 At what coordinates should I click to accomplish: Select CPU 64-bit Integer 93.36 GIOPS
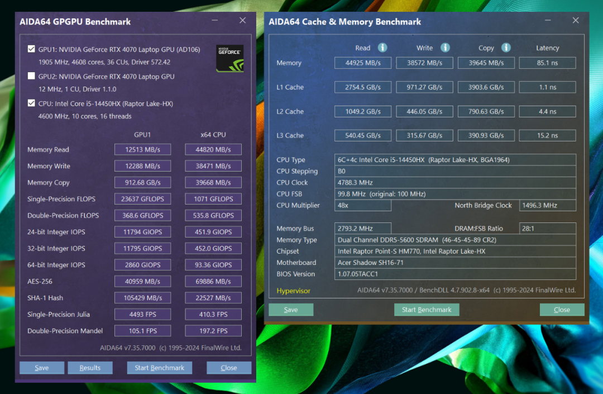point(213,265)
